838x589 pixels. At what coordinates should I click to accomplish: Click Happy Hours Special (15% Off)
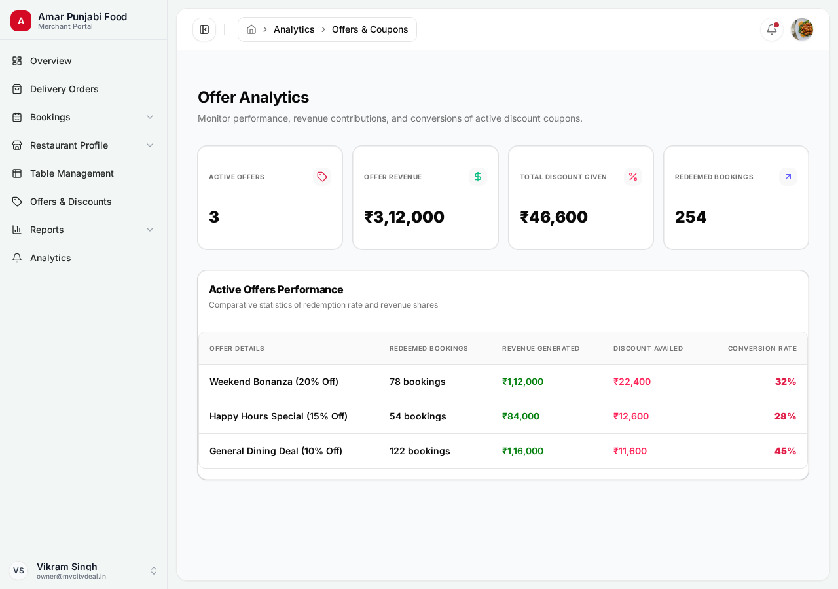[x=278, y=416]
